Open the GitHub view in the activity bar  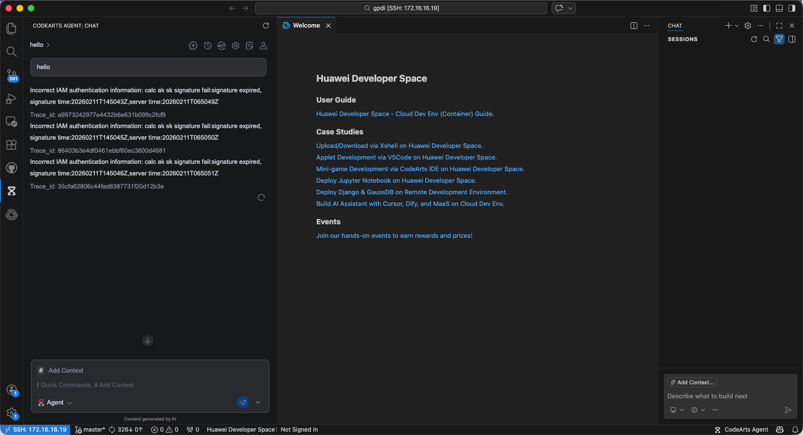pyautogui.click(x=12, y=168)
